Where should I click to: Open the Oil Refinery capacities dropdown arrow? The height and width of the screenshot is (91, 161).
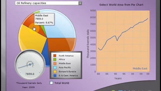[80, 3]
